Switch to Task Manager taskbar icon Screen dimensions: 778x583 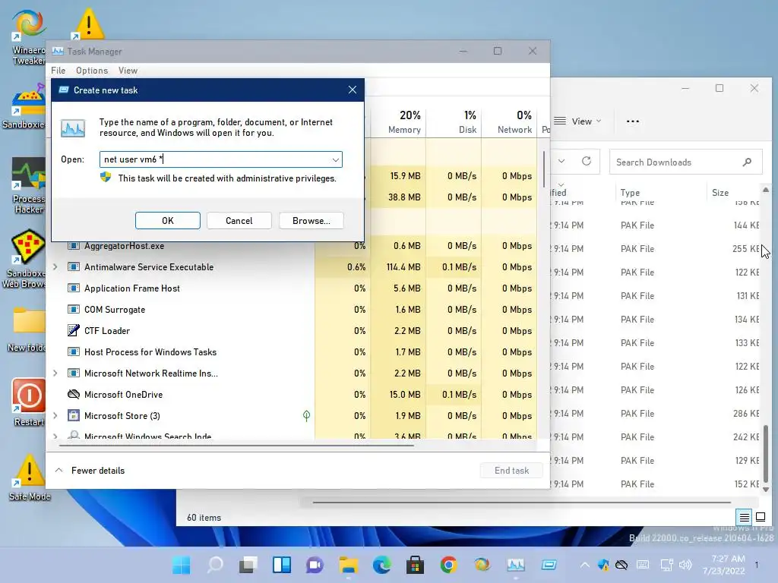coord(516,565)
